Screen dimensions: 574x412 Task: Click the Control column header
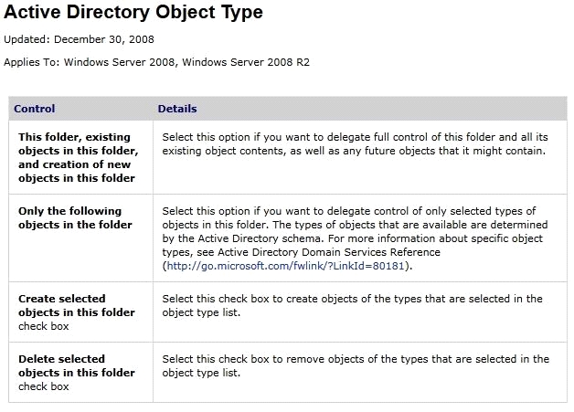pos(35,109)
